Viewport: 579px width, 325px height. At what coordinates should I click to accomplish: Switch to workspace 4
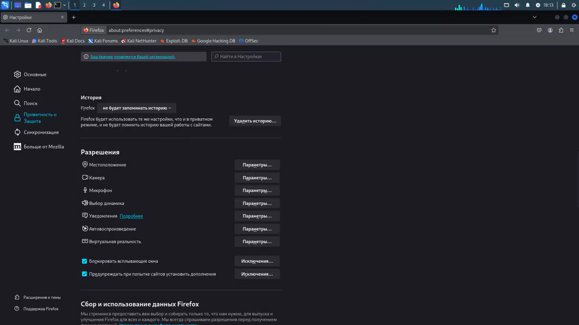(104, 5)
